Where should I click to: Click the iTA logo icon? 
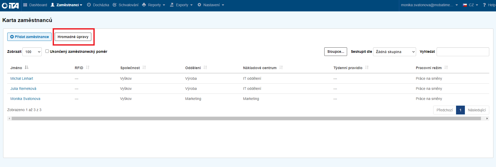point(10,5)
